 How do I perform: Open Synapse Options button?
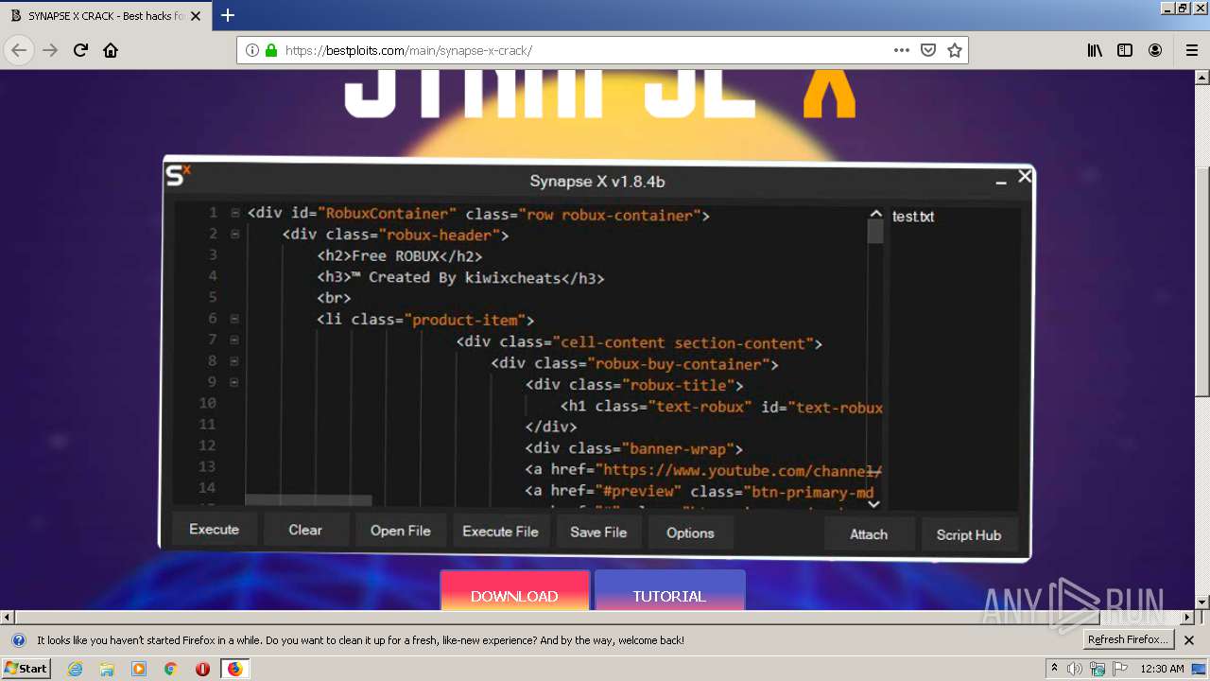(690, 533)
